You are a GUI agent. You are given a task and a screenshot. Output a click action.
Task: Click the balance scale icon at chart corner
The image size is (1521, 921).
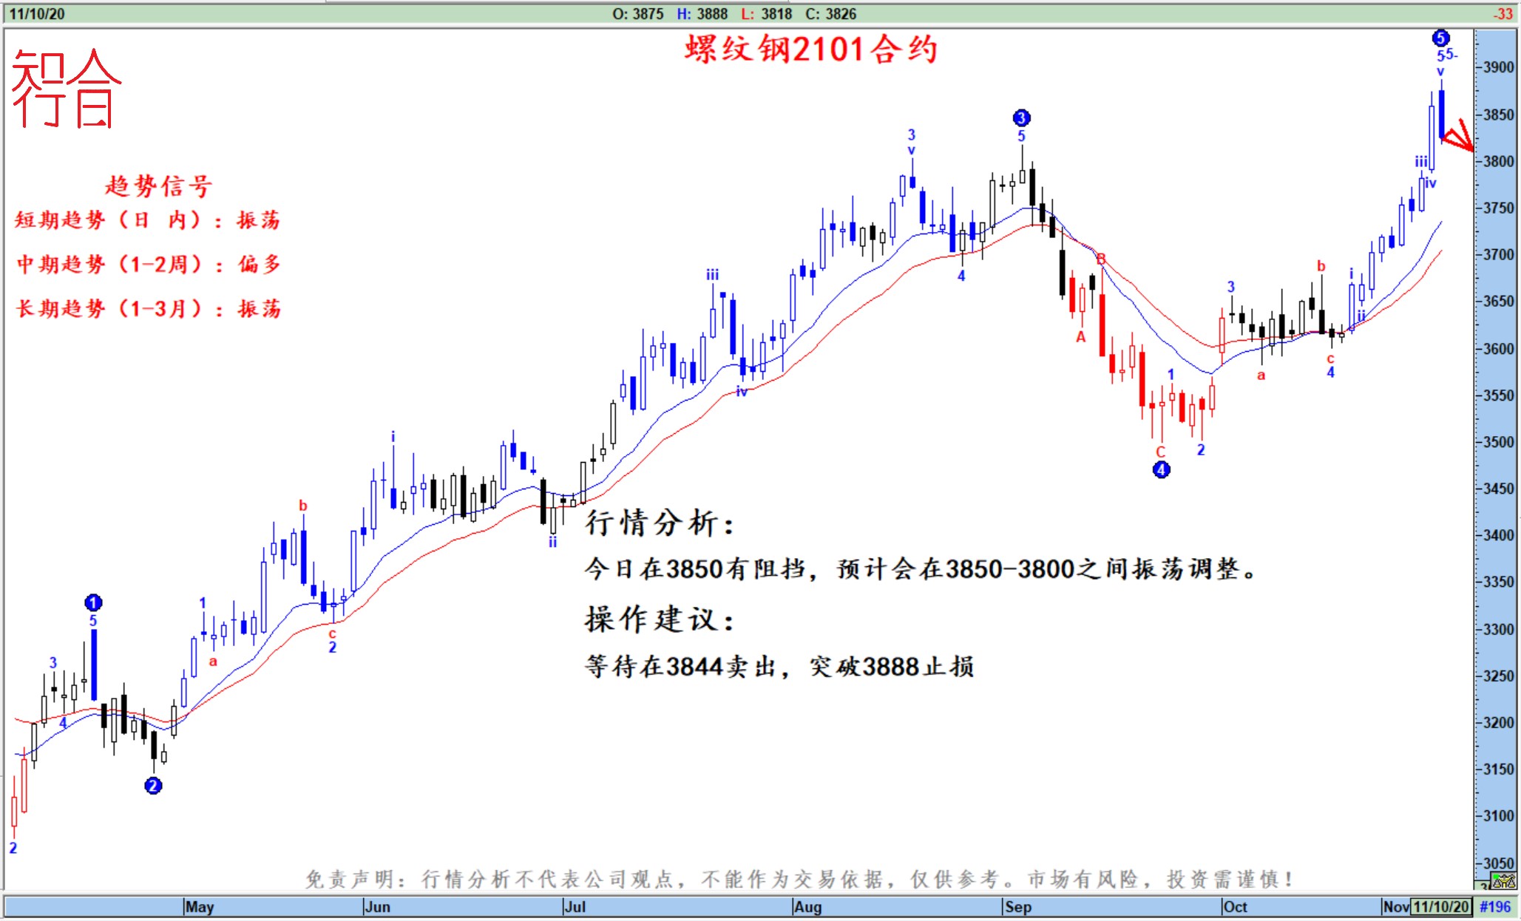(1503, 881)
